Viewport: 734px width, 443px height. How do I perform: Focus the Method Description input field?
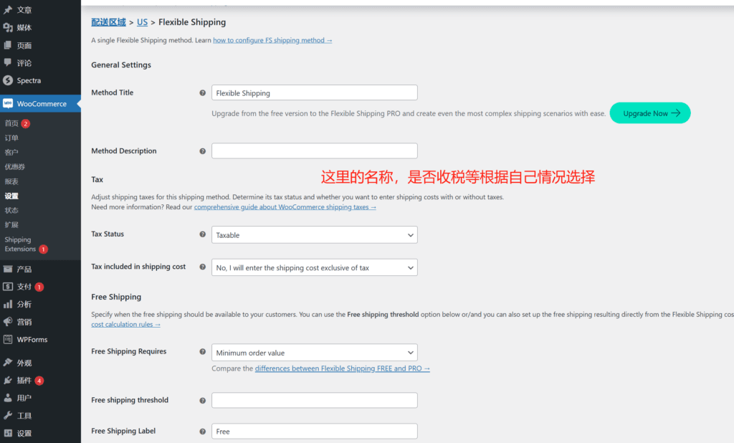pos(315,151)
